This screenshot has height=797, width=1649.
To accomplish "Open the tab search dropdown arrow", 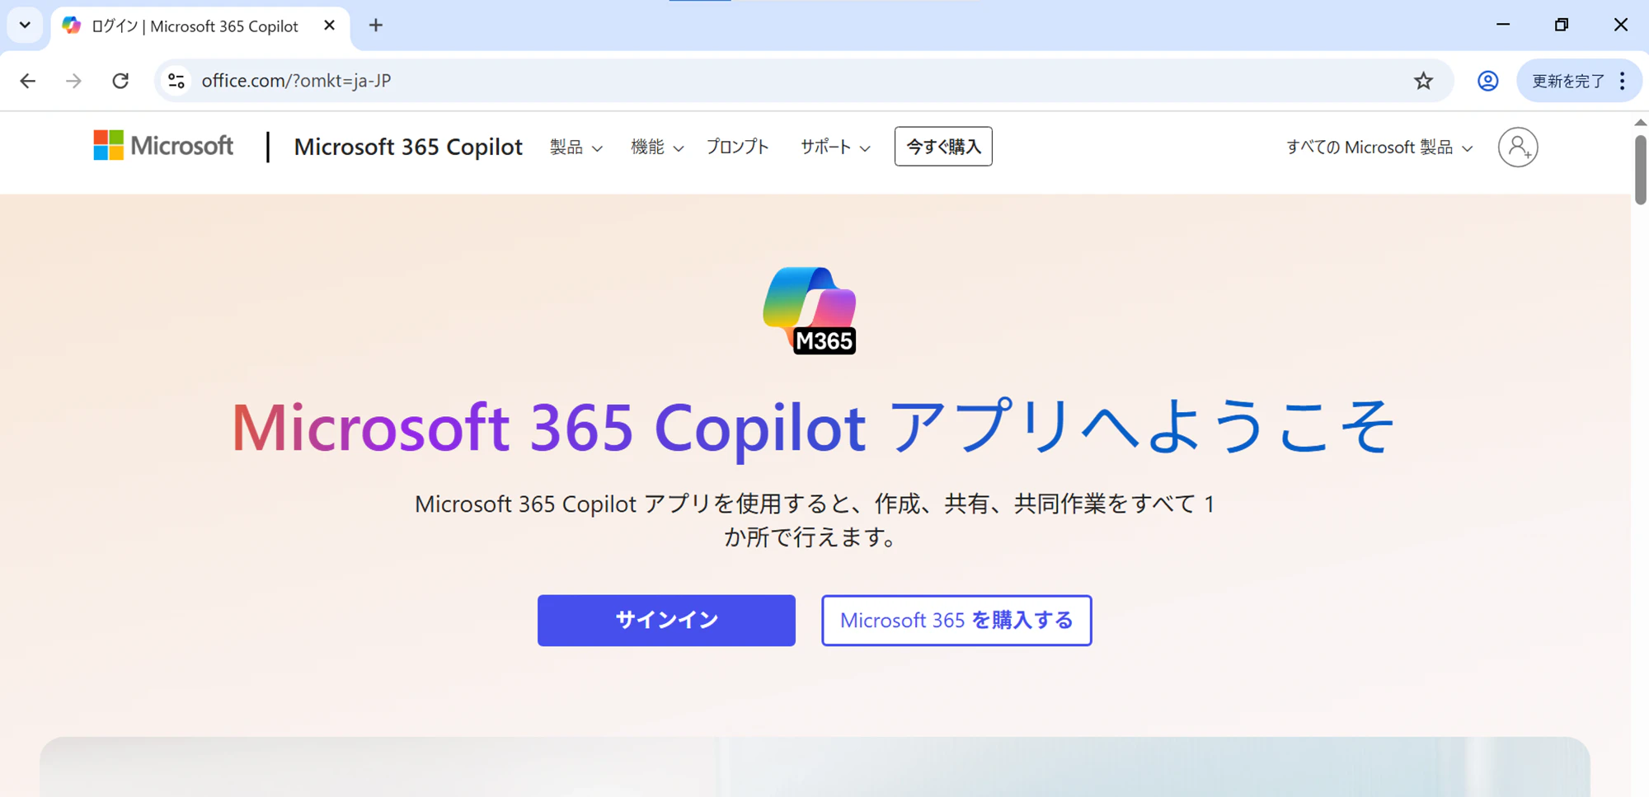I will tap(25, 26).
